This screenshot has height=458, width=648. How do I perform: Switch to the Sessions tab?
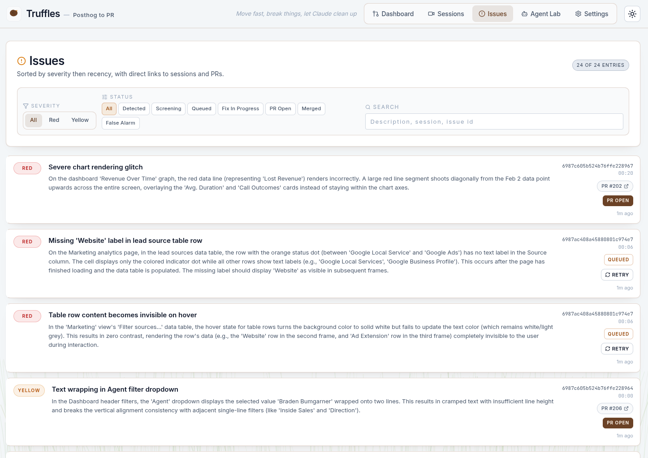(446, 14)
